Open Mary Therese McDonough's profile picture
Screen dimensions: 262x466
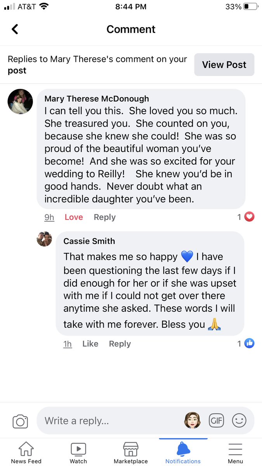click(x=20, y=101)
